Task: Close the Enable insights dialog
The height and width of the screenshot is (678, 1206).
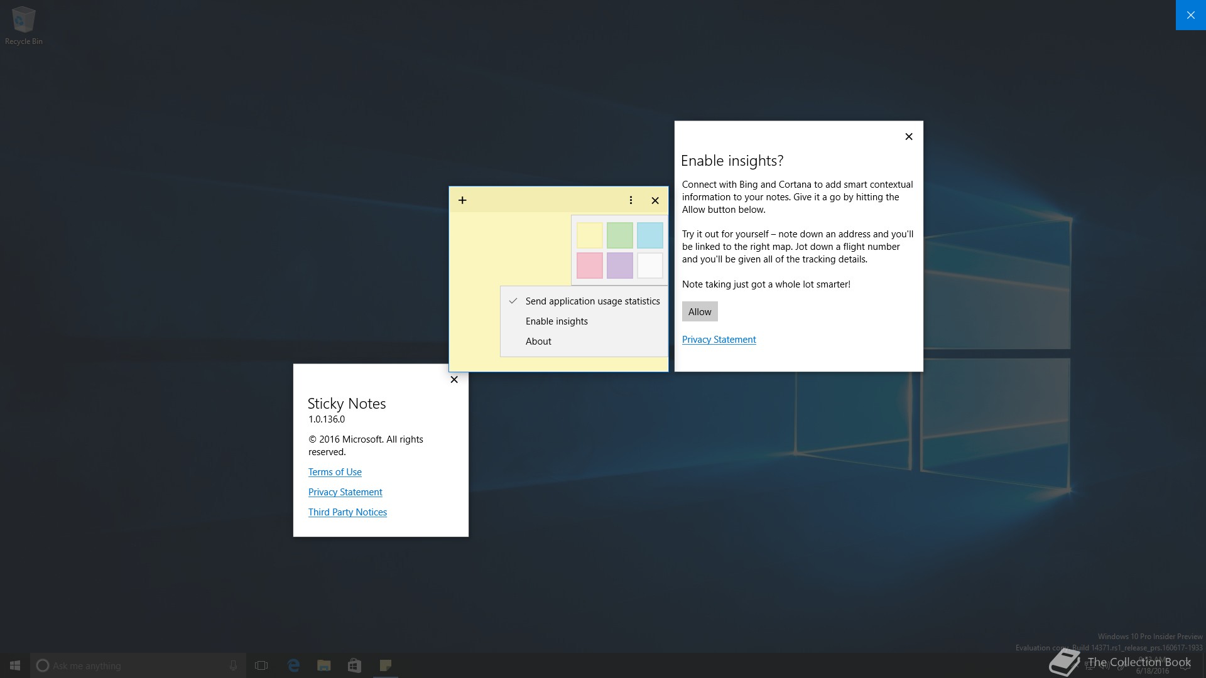Action: point(909,137)
